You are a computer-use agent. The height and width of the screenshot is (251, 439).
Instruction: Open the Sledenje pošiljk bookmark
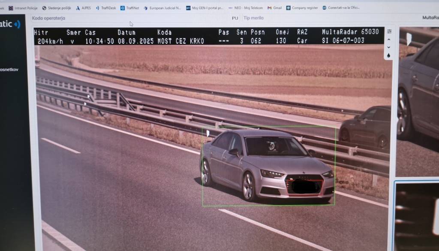click(57, 8)
